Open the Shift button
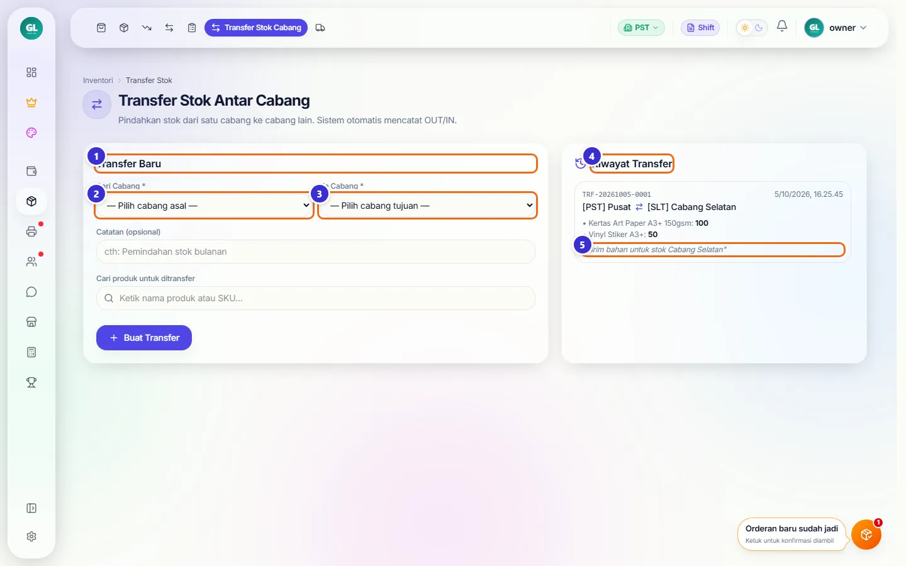This screenshot has width=906, height=566. coord(700,28)
